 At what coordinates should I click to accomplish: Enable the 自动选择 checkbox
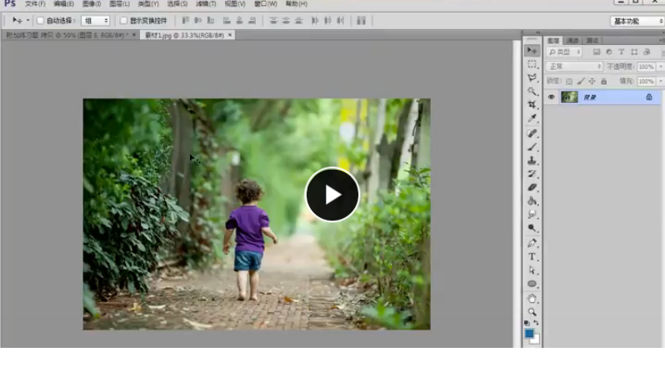pyautogui.click(x=40, y=20)
